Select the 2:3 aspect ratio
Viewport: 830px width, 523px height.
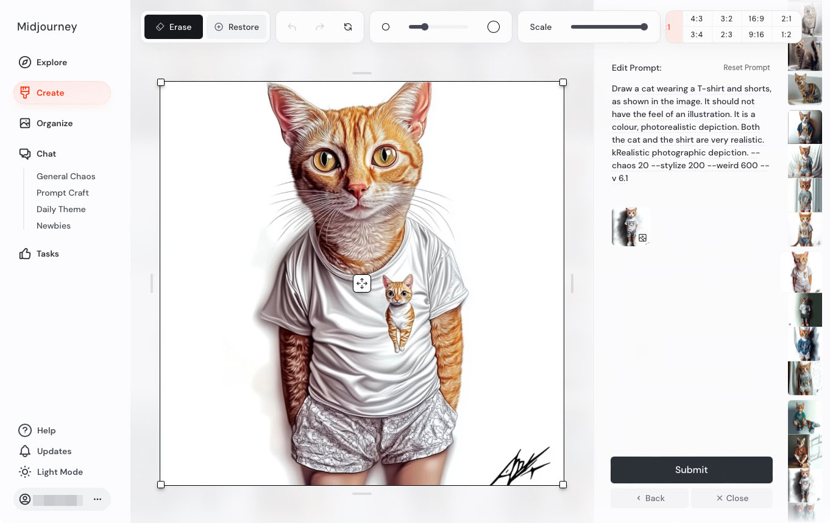(x=727, y=35)
